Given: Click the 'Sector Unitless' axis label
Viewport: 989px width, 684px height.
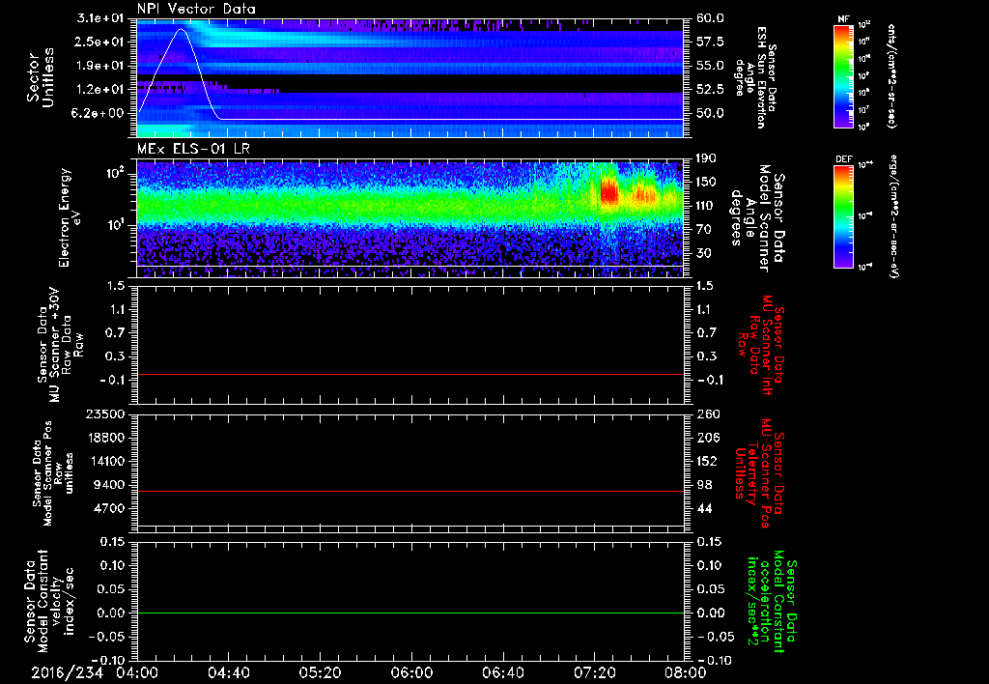Looking at the screenshot, I should pyautogui.click(x=41, y=77).
